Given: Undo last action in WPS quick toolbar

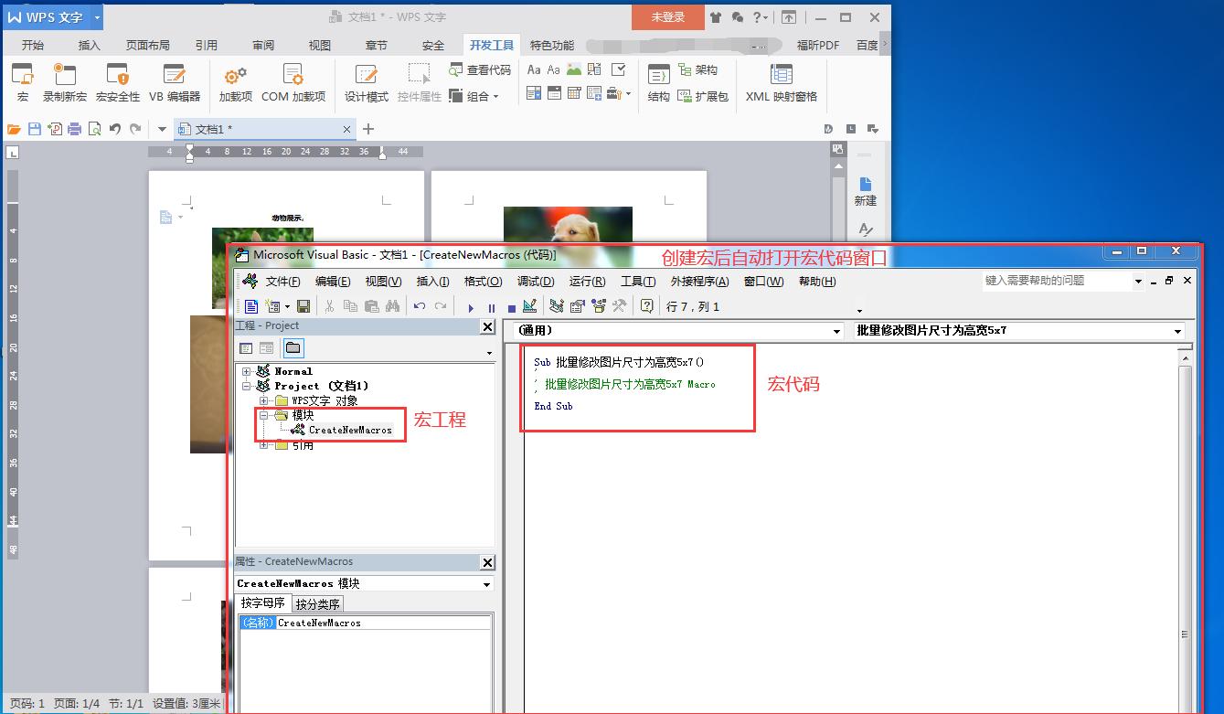Looking at the screenshot, I should (x=115, y=129).
